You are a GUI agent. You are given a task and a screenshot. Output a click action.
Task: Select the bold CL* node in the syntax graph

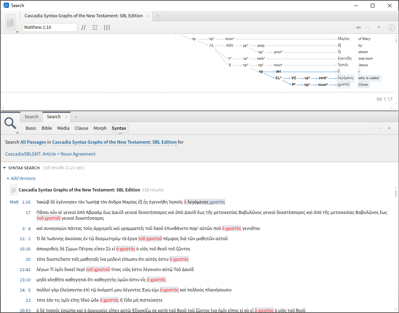(x=279, y=78)
